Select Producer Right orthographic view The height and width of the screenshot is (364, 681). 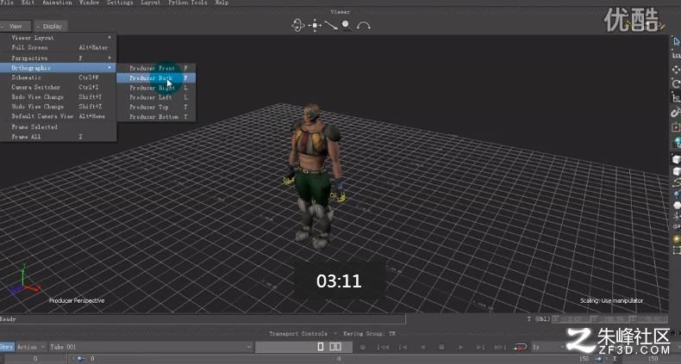click(156, 88)
